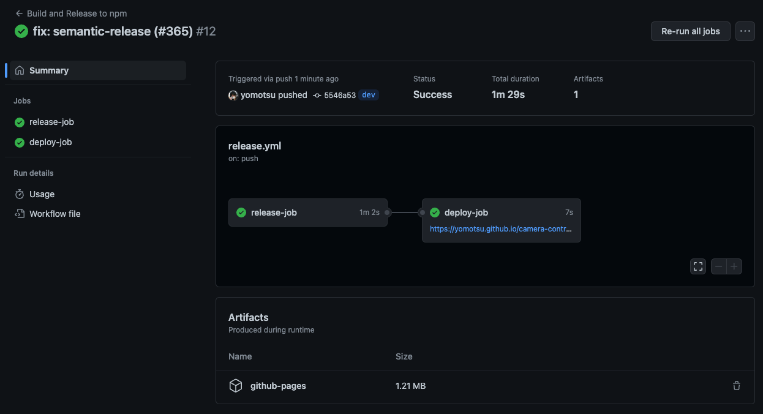This screenshot has width=763, height=414.
Task: Click the run number #12
Action: coord(206,31)
